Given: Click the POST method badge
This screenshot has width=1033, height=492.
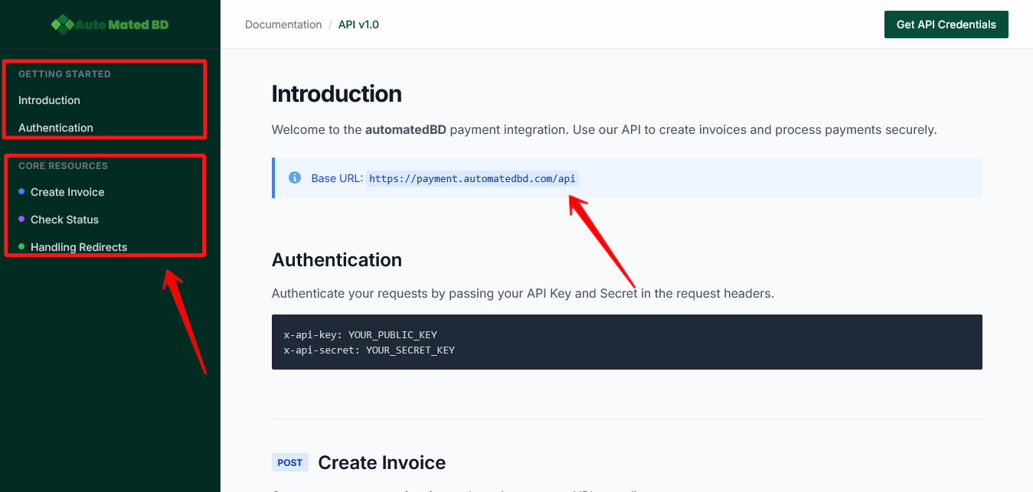Looking at the screenshot, I should coord(290,462).
